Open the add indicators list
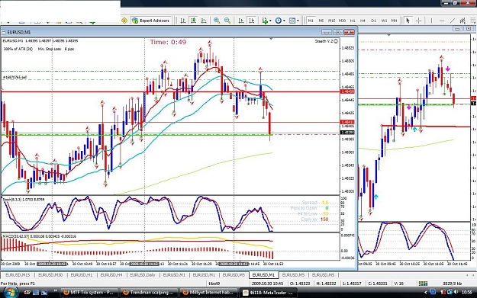 [x=264, y=21]
